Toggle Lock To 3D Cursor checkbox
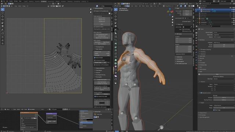Image resolution: width=235 pixels, height=132 pixels. coord(183,29)
